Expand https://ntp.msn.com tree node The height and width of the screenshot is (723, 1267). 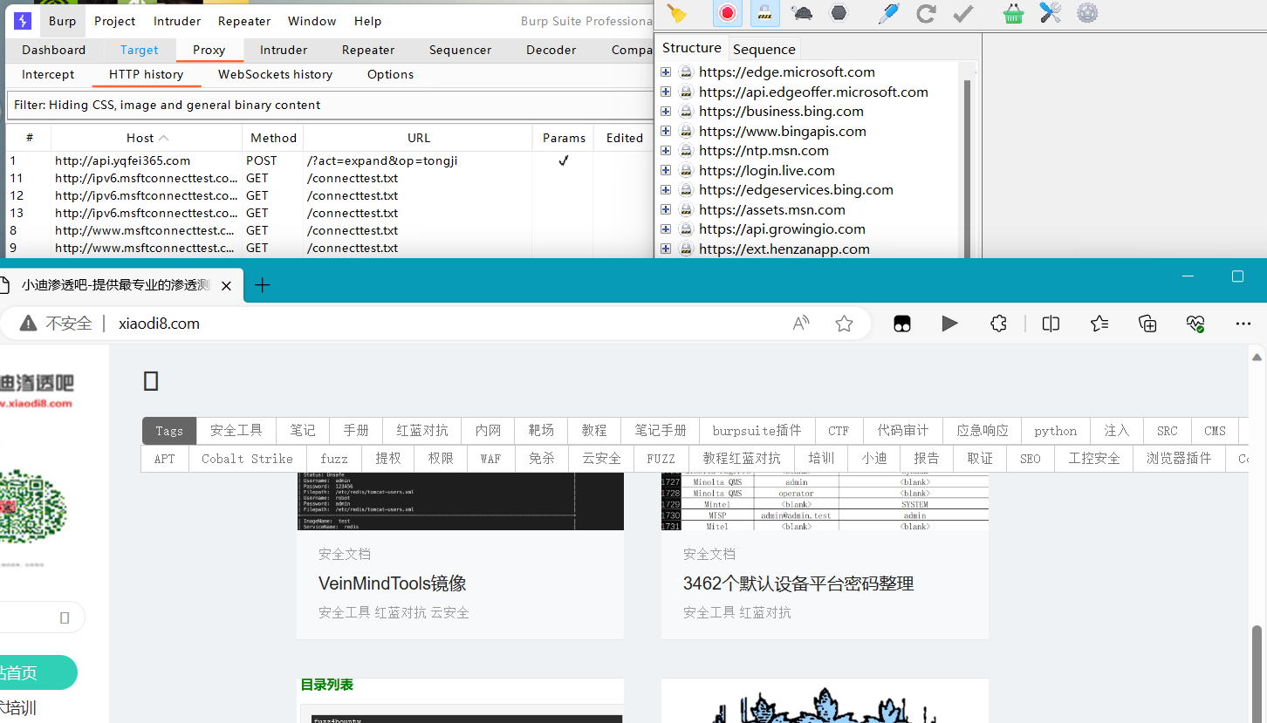pyautogui.click(x=666, y=151)
